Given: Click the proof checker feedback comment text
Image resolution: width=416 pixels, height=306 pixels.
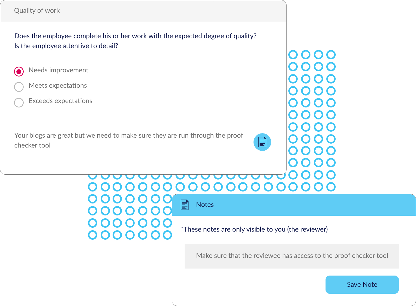Looking at the screenshot, I should tap(129, 140).
